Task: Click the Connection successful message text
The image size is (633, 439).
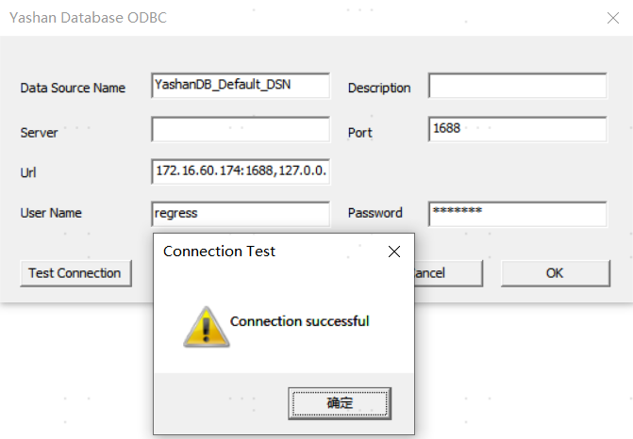Action: (299, 321)
